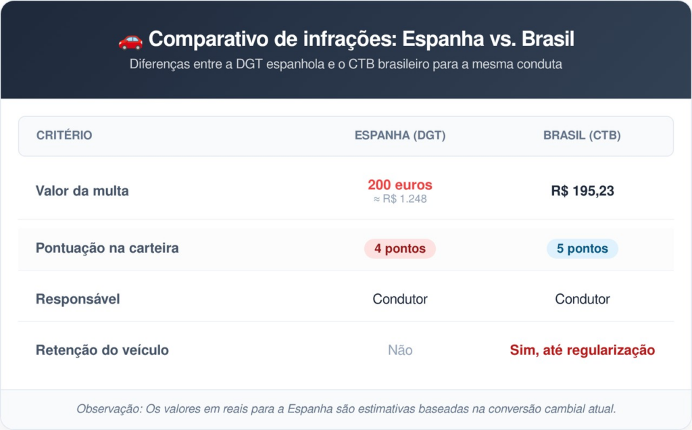The image size is (692, 430).
Task: Click the Comparativo de infrações title
Action: click(362, 39)
